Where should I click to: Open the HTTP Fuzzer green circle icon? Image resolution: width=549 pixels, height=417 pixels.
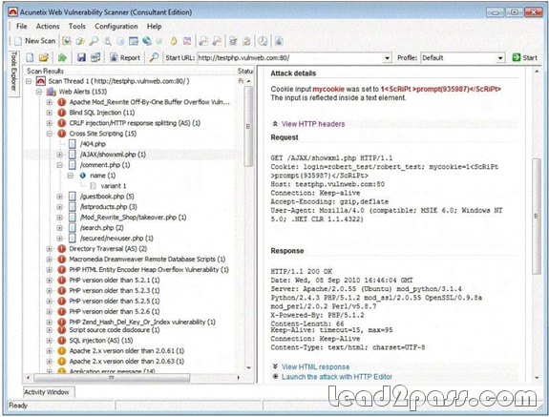[159, 41]
